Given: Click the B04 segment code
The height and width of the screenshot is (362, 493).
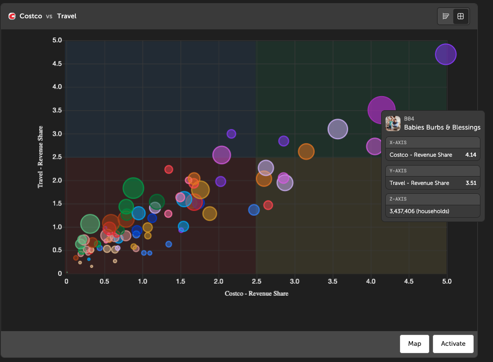Looking at the screenshot, I should point(409,119).
